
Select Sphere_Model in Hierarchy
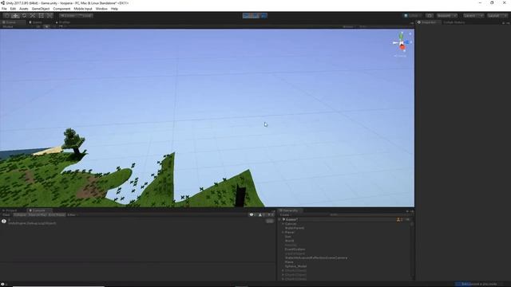tap(295, 266)
